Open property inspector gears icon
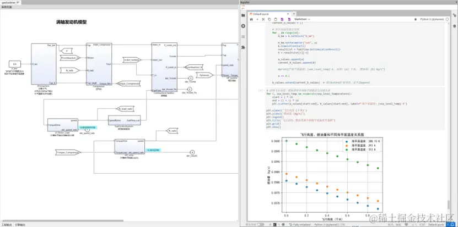The height and width of the screenshot is (227, 458). point(454,16)
